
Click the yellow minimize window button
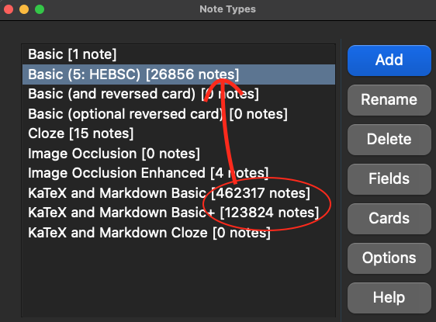pyautogui.click(x=24, y=9)
